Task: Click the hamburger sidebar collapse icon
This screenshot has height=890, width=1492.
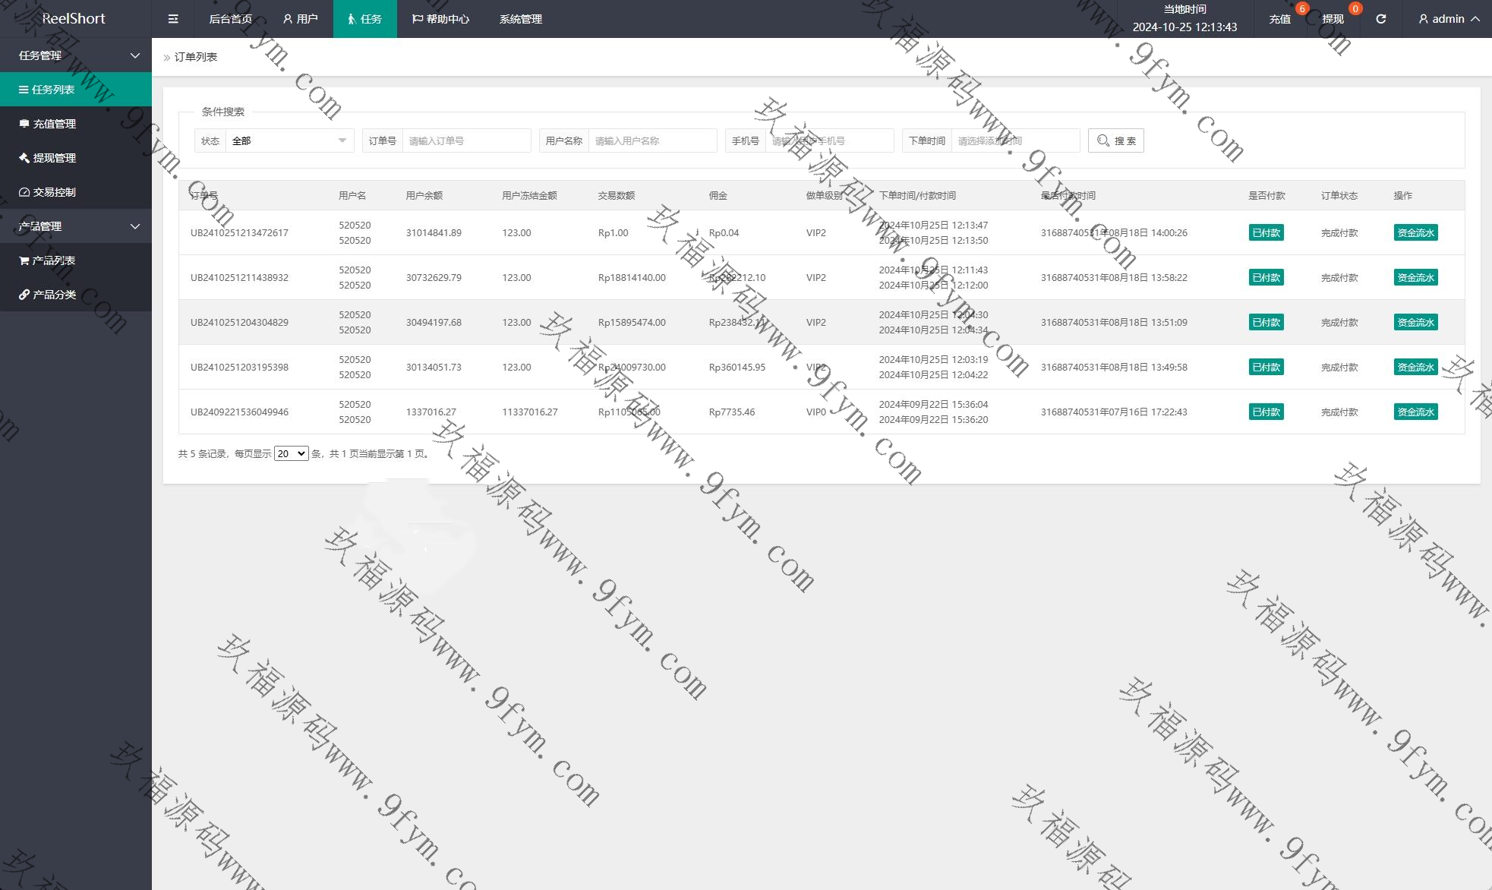Action: pos(173,19)
